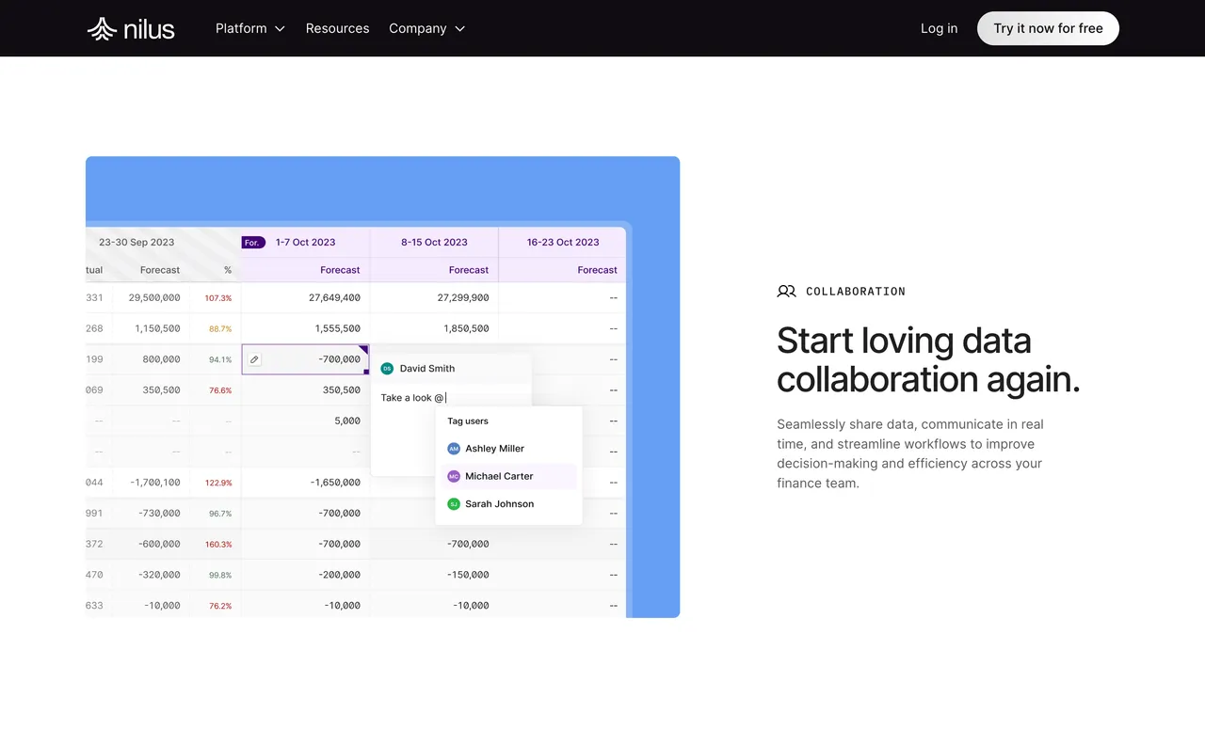The image size is (1205, 746).
Task: Click the purple cell selection handle
Action: 367,371
